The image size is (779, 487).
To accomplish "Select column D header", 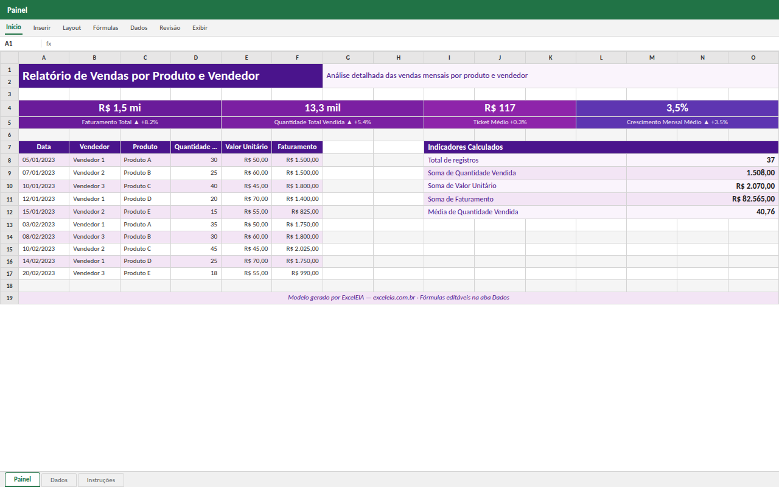I will tap(196, 57).
